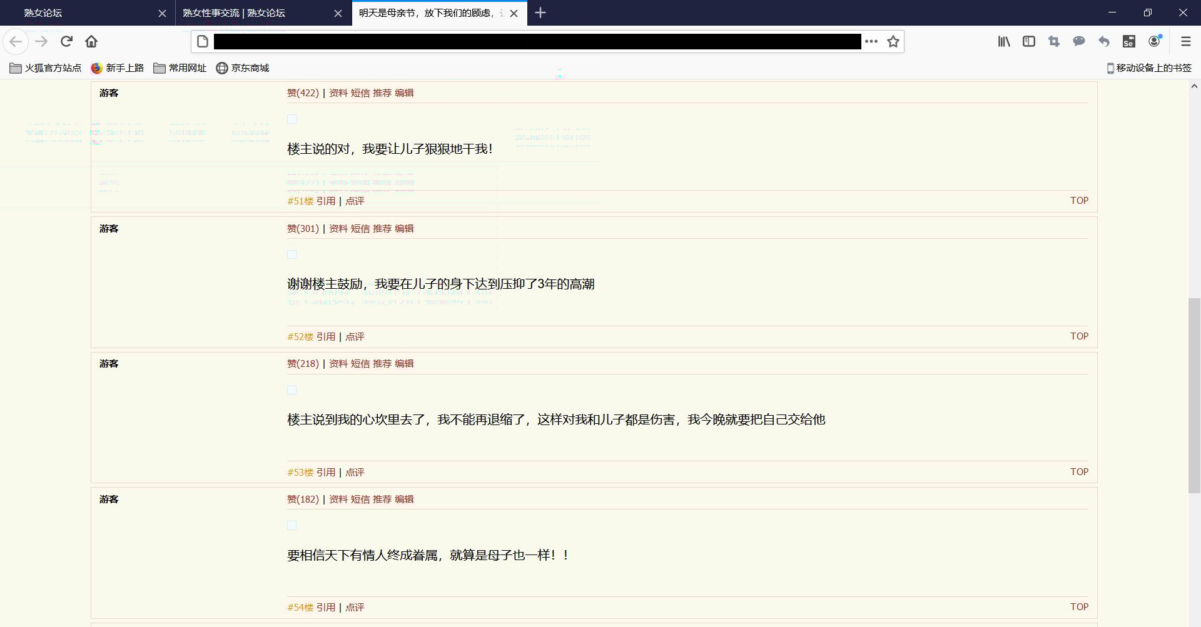
Task: Click the TOP link of post #53楼
Action: [1078, 471]
